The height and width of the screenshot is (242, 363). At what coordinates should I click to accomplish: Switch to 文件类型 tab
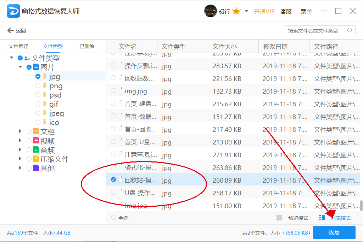(x=53, y=46)
